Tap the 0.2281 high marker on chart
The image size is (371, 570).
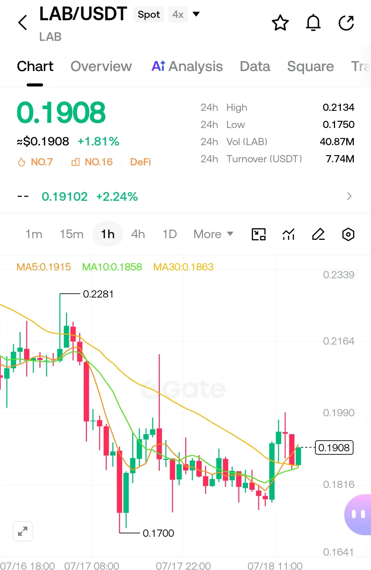(x=98, y=294)
